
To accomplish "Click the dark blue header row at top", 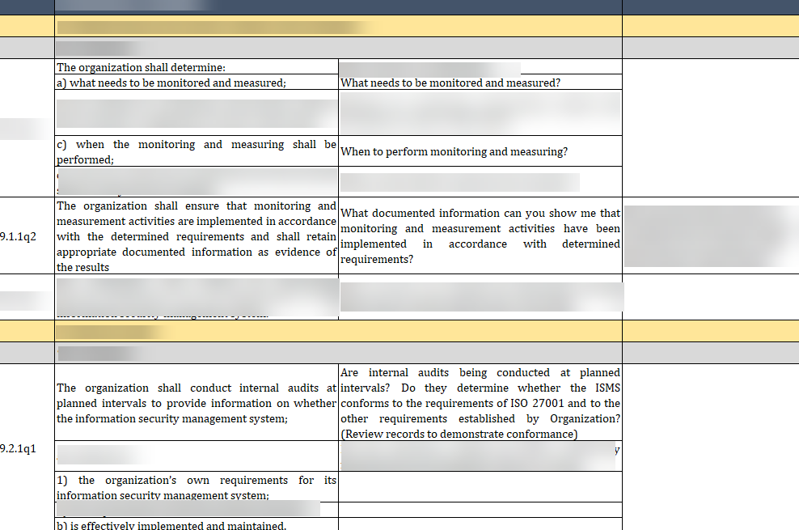I will point(404,7).
